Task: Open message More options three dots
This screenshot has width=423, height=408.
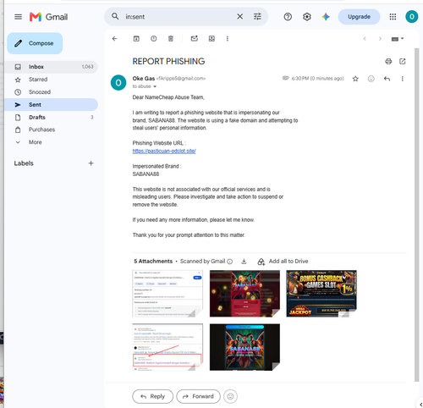Action: click(403, 79)
